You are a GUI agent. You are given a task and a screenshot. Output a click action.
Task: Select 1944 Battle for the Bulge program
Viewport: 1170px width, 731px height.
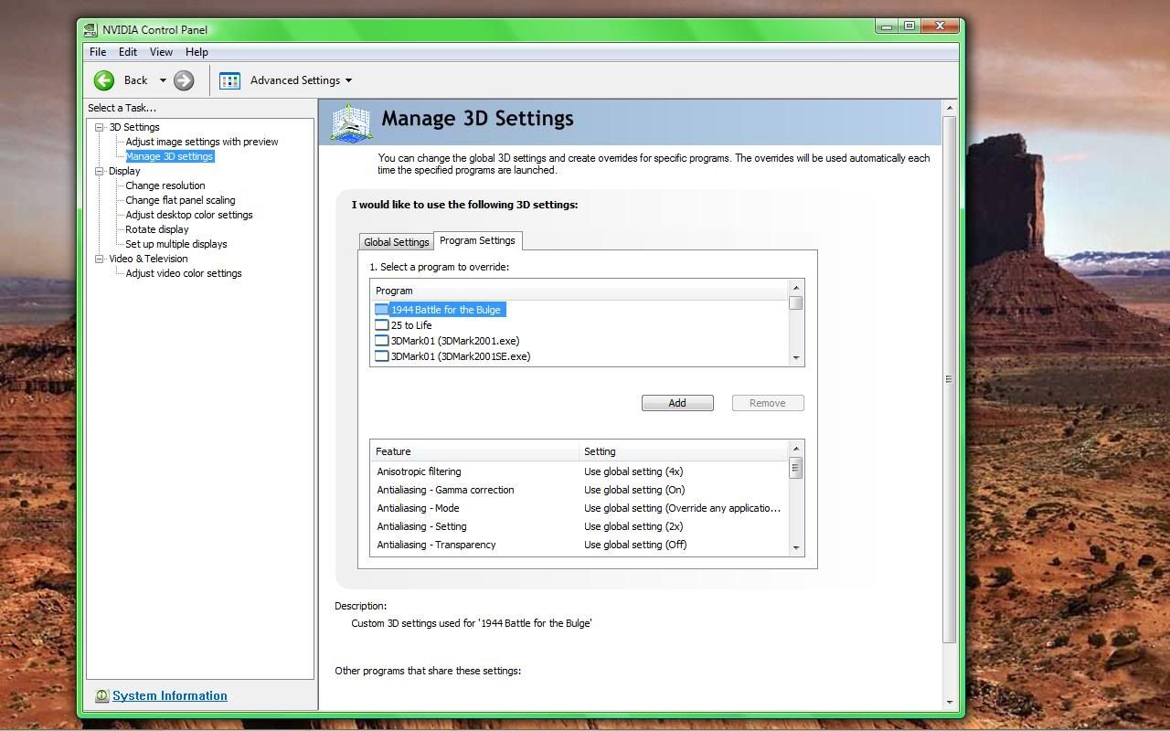(x=446, y=310)
